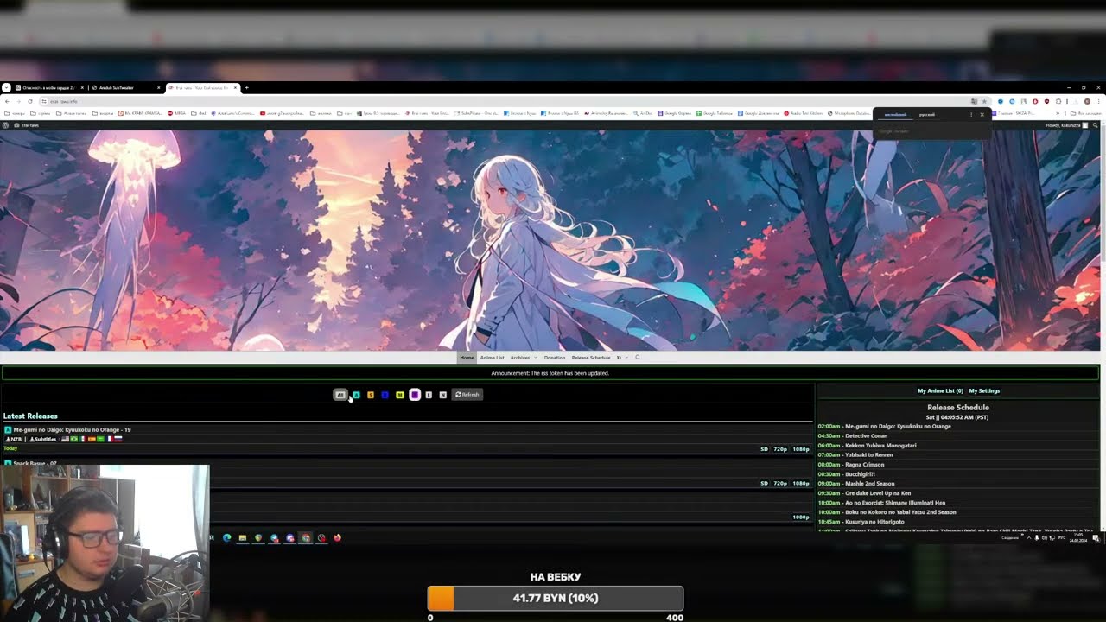The width and height of the screenshot is (1106, 622).
Task: Toggle the teal 'A' release filter
Action: 356,395
